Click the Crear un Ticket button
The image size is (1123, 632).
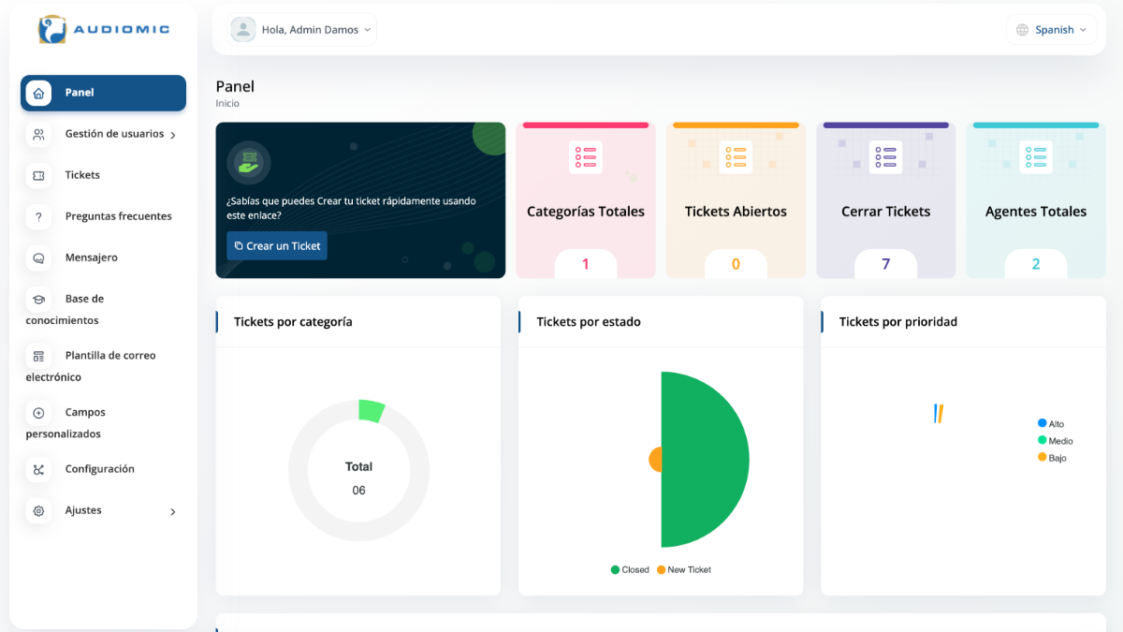click(277, 245)
